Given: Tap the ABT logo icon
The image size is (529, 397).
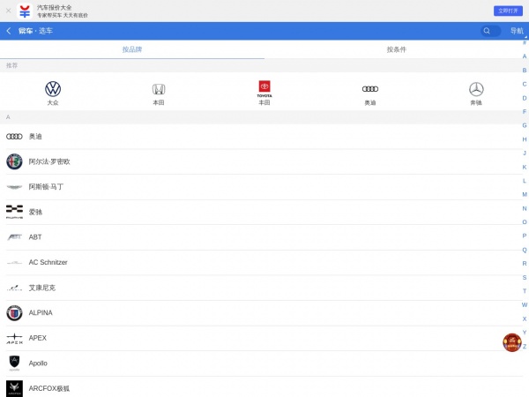Looking at the screenshot, I should [14, 237].
